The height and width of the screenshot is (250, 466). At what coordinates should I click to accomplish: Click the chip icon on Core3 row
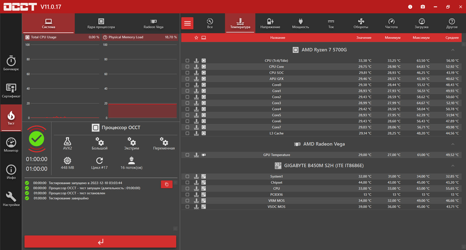pos(204,103)
